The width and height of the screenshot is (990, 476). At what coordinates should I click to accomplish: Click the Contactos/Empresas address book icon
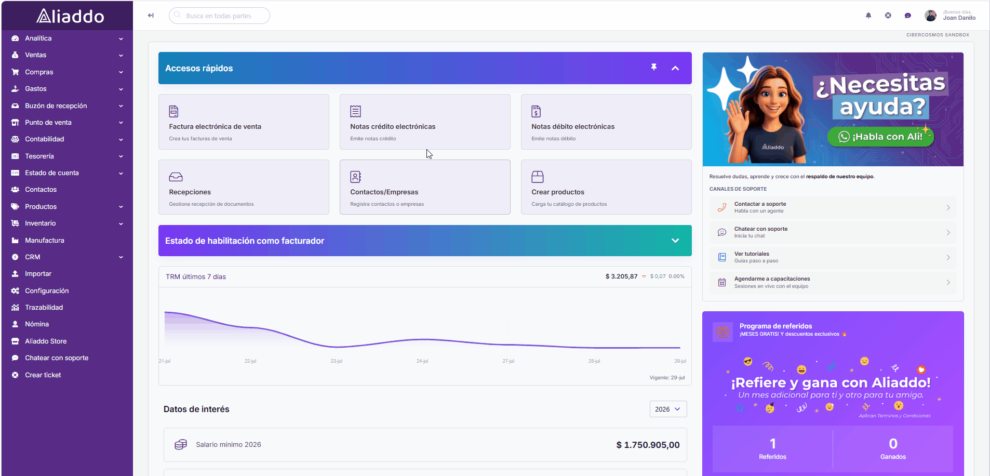click(x=355, y=177)
